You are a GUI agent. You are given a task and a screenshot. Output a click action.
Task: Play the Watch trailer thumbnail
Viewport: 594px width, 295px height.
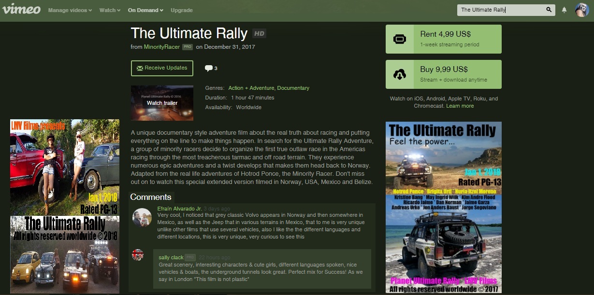click(x=162, y=103)
